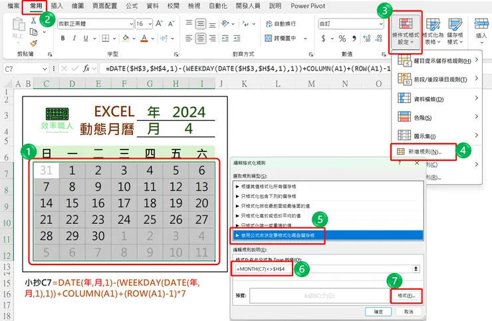492x321 pixels.
Task: Open the 數值 group dialog launcher
Action: [x=384, y=54]
